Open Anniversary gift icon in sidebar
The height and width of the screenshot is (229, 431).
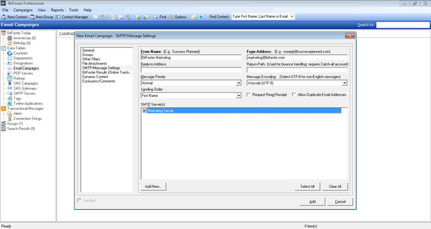10,38
